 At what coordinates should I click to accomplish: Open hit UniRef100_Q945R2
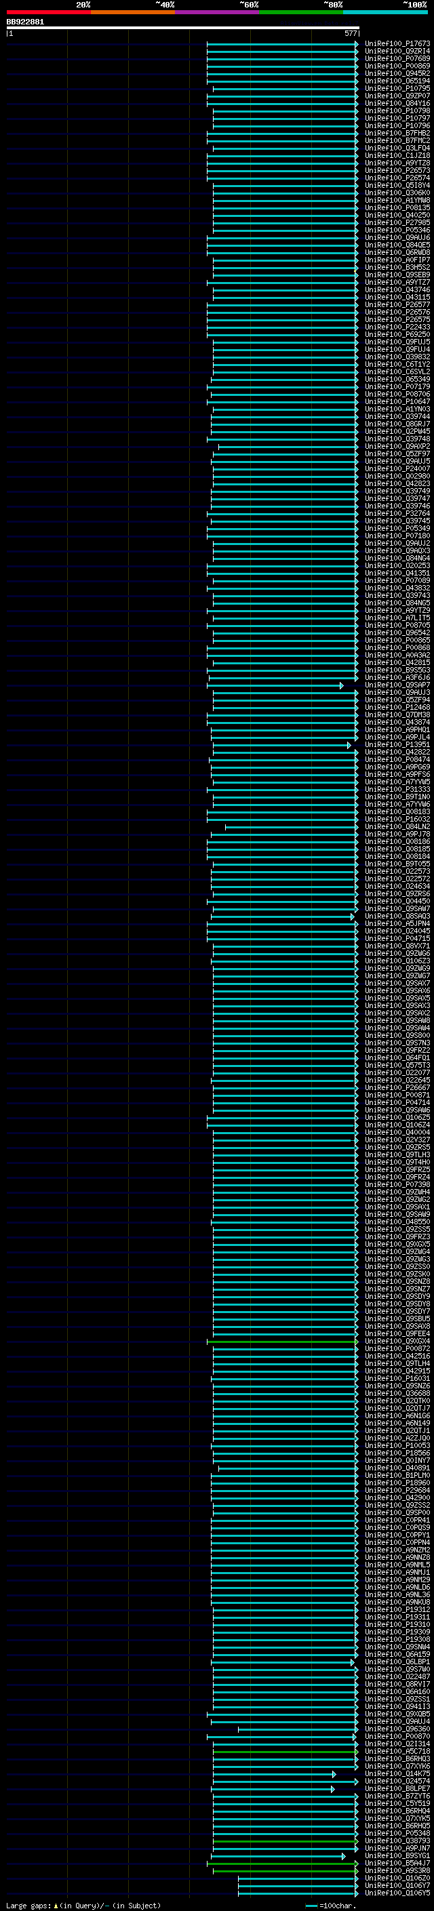coord(397,73)
